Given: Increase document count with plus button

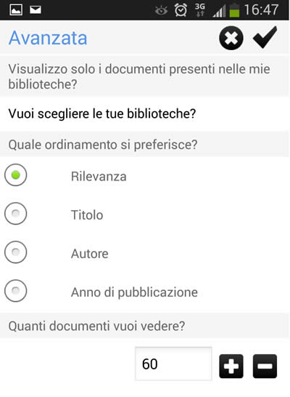Looking at the screenshot, I should click(x=231, y=366).
